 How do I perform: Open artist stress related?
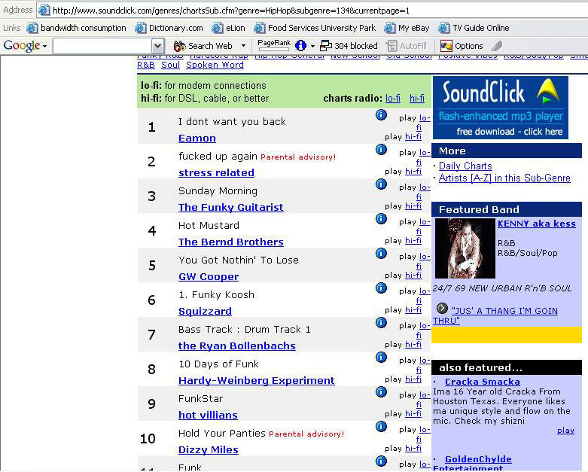tap(216, 173)
